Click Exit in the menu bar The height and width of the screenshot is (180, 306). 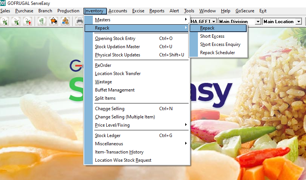(263, 11)
